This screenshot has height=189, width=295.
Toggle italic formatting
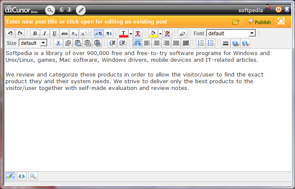click(x=45, y=34)
